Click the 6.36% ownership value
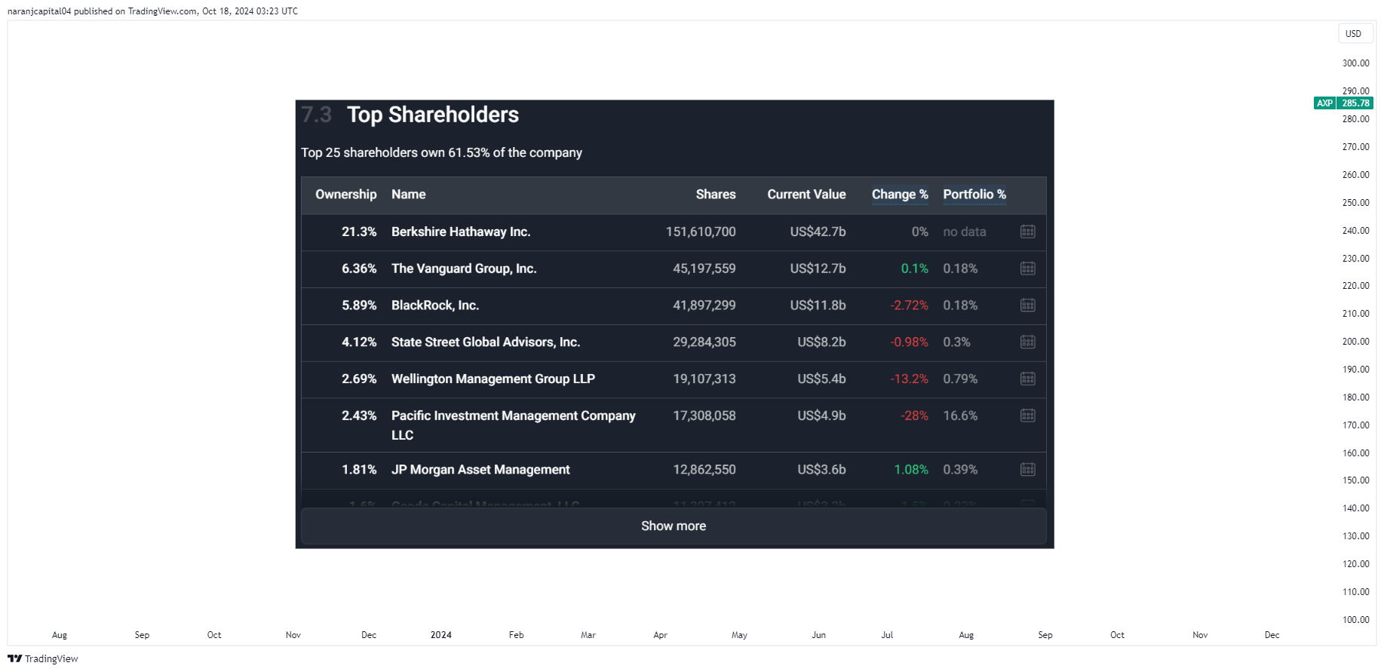 tap(359, 268)
